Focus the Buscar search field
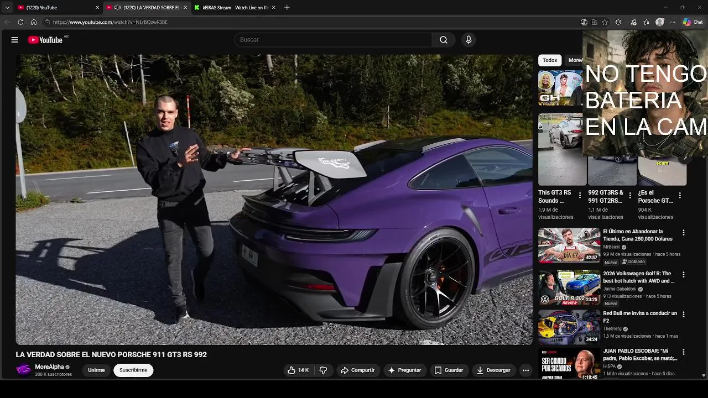Image resolution: width=708 pixels, height=398 pixels. point(333,40)
